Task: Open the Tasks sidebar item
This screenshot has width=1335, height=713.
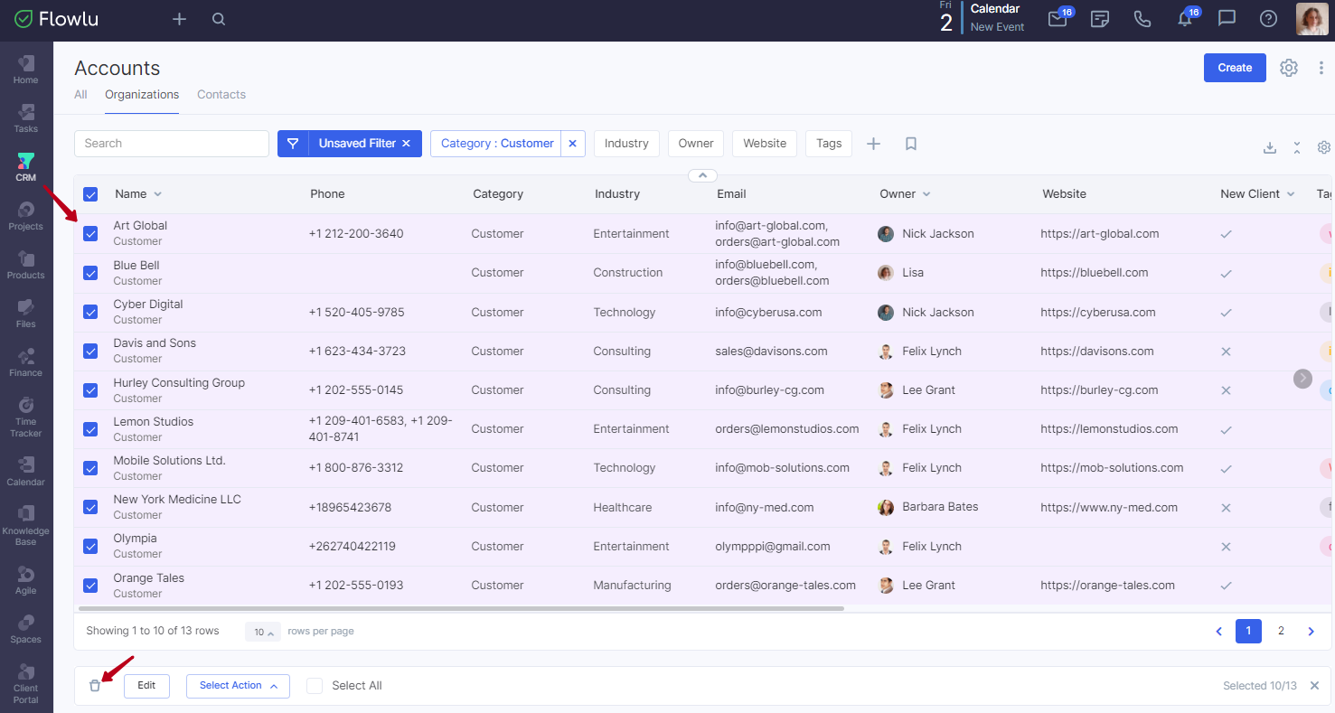Action: coord(26,118)
